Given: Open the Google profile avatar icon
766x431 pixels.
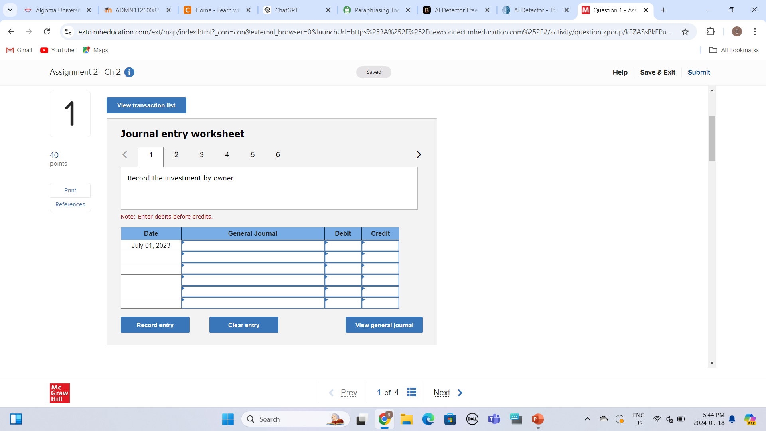Looking at the screenshot, I should point(737,32).
